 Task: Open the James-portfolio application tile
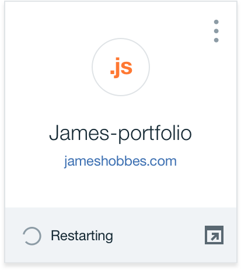coord(121,132)
